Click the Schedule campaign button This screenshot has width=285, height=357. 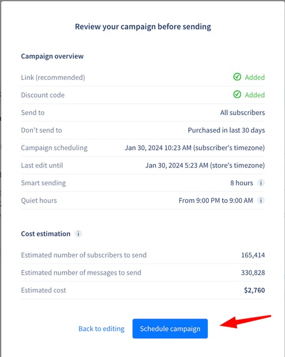(x=170, y=329)
